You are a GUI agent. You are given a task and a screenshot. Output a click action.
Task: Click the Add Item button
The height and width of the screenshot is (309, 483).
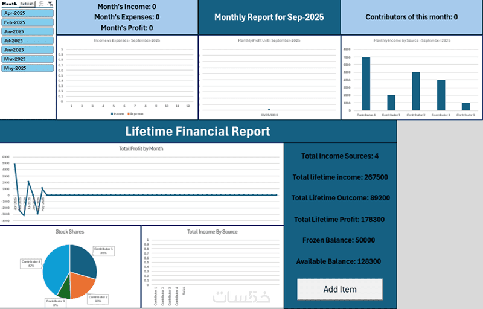point(340,289)
